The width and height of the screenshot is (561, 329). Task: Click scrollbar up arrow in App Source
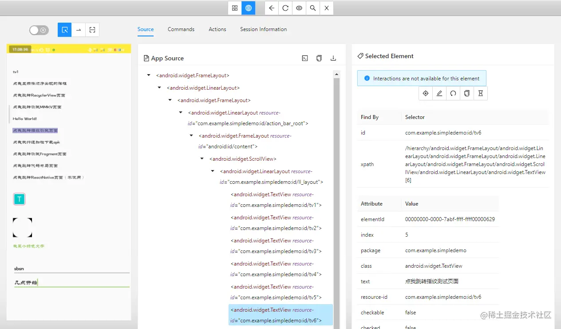pos(336,74)
